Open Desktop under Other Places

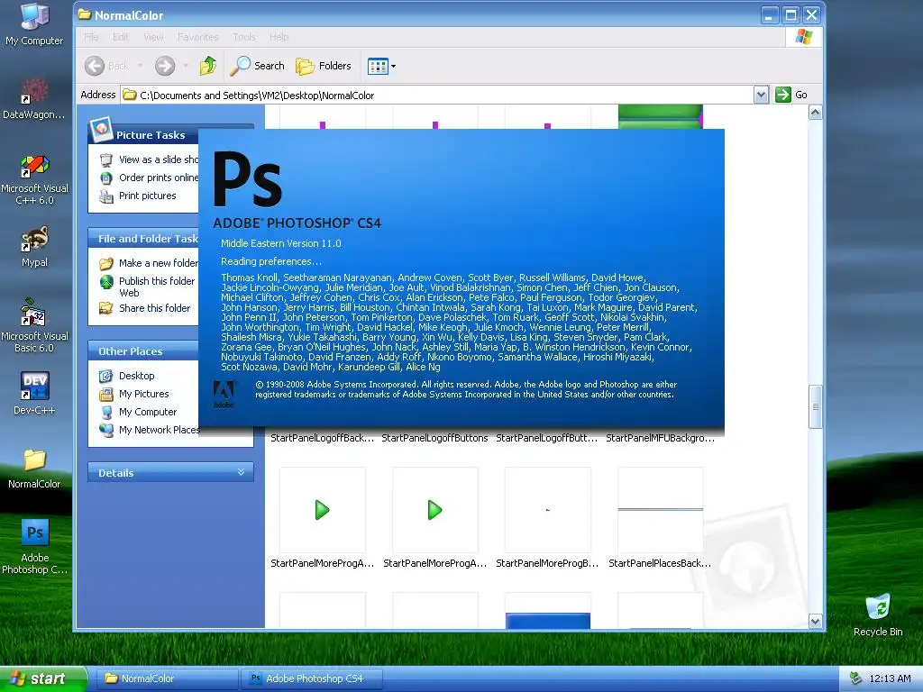[127, 376]
